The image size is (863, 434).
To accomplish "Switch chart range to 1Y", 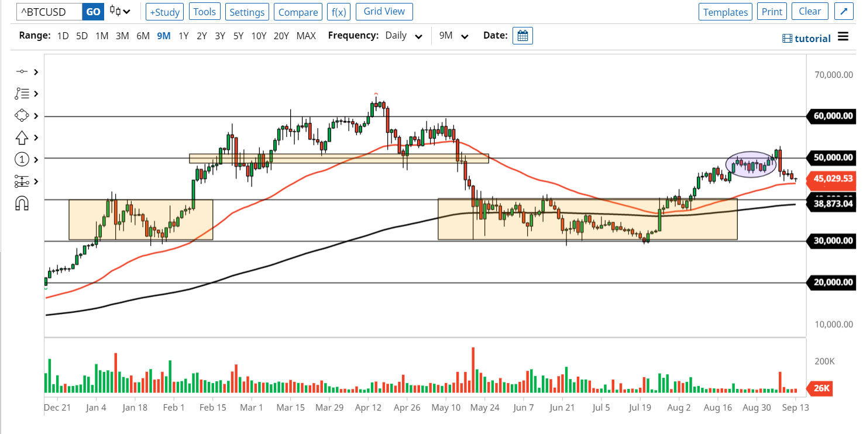I will pos(183,35).
